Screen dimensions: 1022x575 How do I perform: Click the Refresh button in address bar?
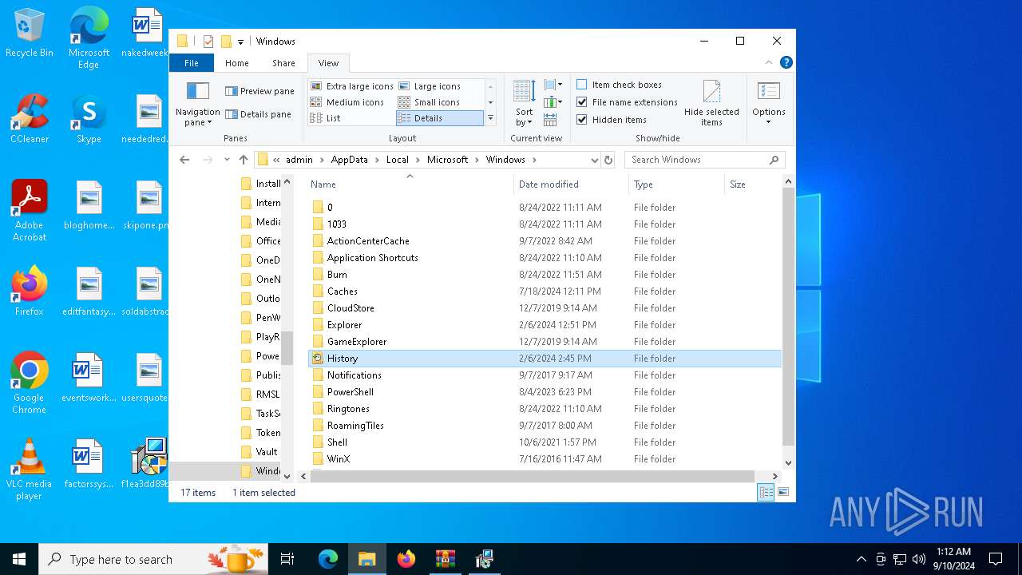pyautogui.click(x=608, y=160)
